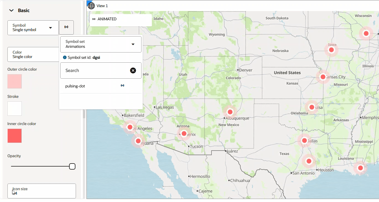Click the pulsing marker over Dallas
Screen dimensions: 379x202
click(x=304, y=141)
